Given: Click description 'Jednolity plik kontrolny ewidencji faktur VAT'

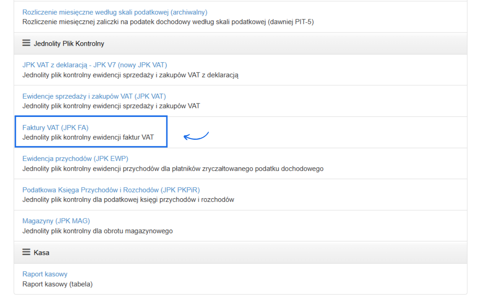Looking at the screenshot, I should (88, 137).
